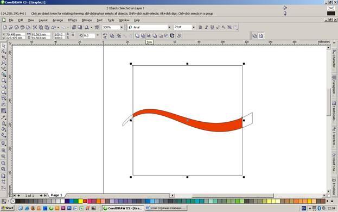Viewport: 338px width, 212px height.
Task: Click the Trim shaping icon
Action: click(143, 36)
